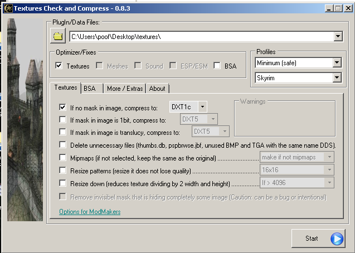Enable the Mipmaps checkbox
355x253 pixels.
click(62, 157)
